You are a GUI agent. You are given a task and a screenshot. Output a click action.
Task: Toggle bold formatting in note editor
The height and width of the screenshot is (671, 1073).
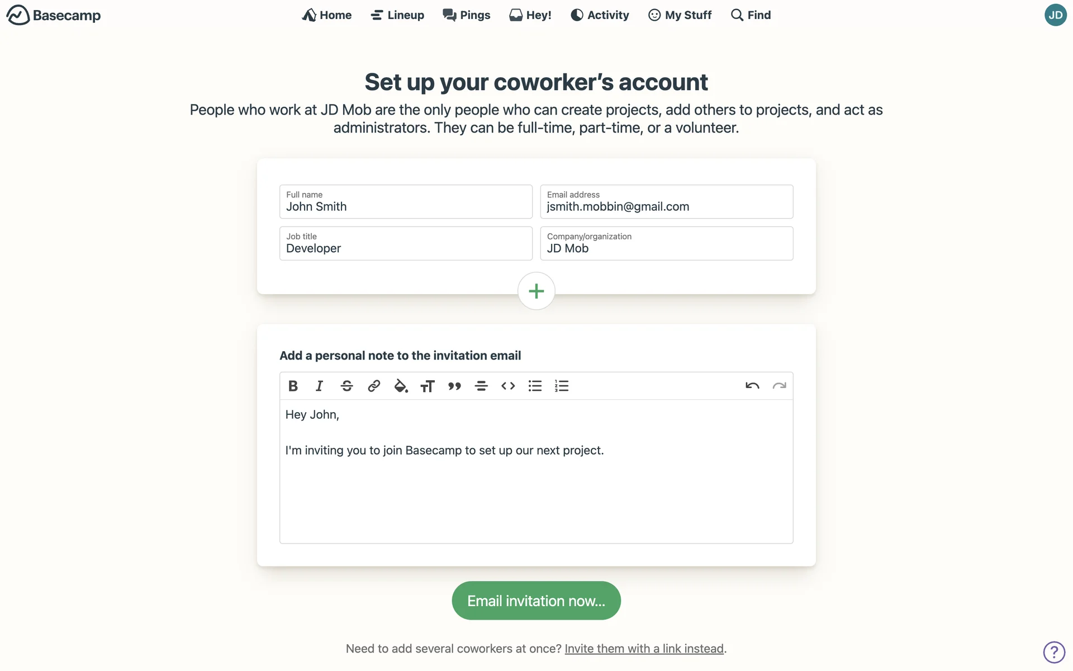[293, 386]
